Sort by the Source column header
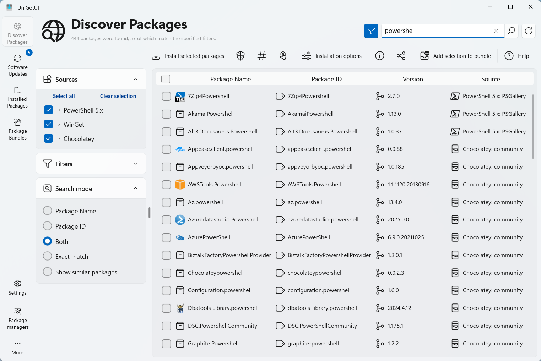 pos(491,79)
